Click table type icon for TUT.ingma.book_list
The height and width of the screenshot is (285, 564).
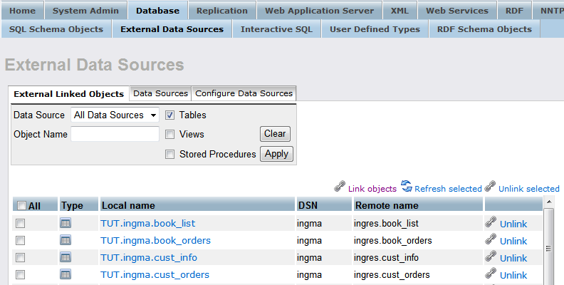pos(66,224)
